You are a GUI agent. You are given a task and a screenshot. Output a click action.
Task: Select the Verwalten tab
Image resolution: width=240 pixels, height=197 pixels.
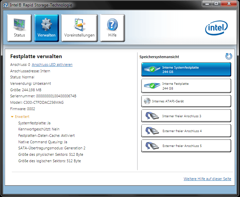pos(46,28)
